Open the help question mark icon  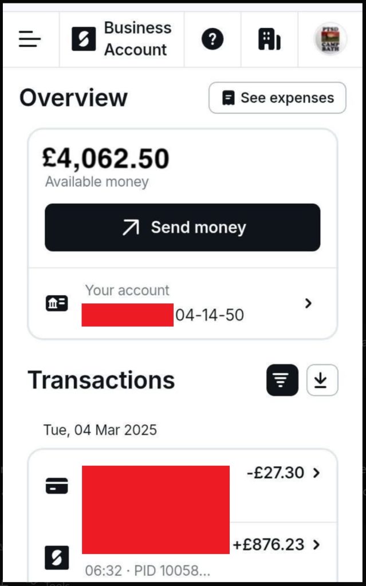pos(212,39)
